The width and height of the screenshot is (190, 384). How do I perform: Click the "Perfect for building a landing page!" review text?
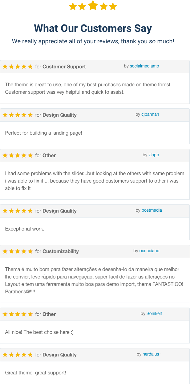[43, 133]
